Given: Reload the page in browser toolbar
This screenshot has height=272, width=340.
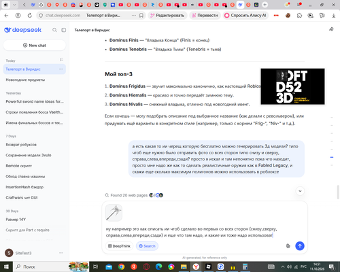Looking at the screenshot, I should (x=30, y=16).
